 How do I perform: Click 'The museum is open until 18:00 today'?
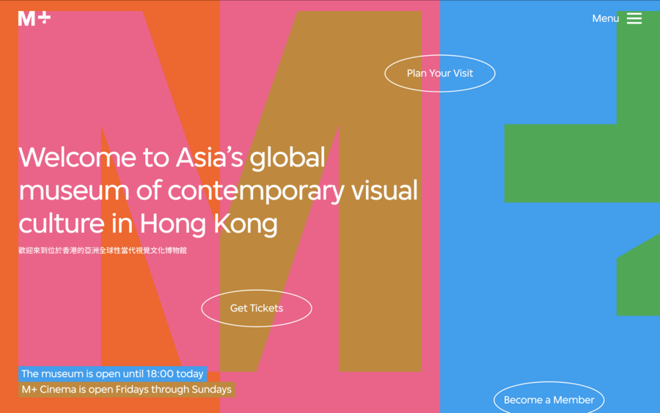point(112,374)
